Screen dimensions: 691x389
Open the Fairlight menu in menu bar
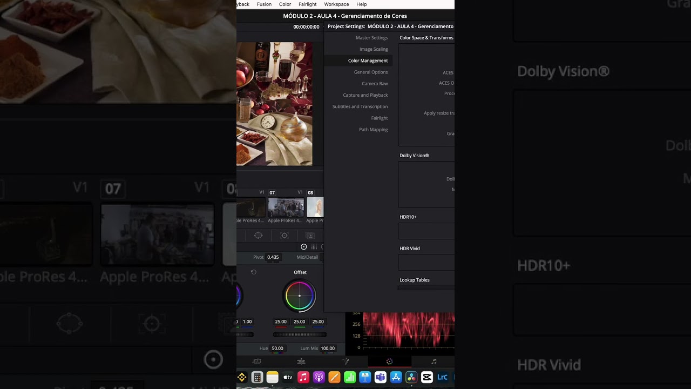pos(308,4)
